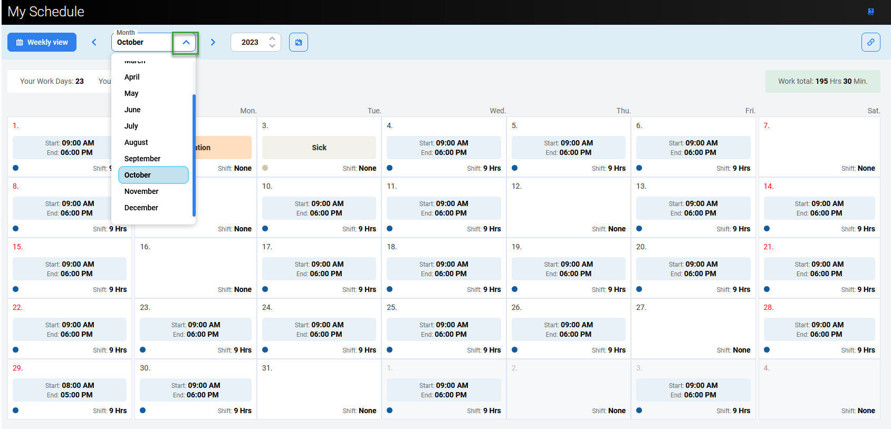Open the help icon in header

(871, 12)
